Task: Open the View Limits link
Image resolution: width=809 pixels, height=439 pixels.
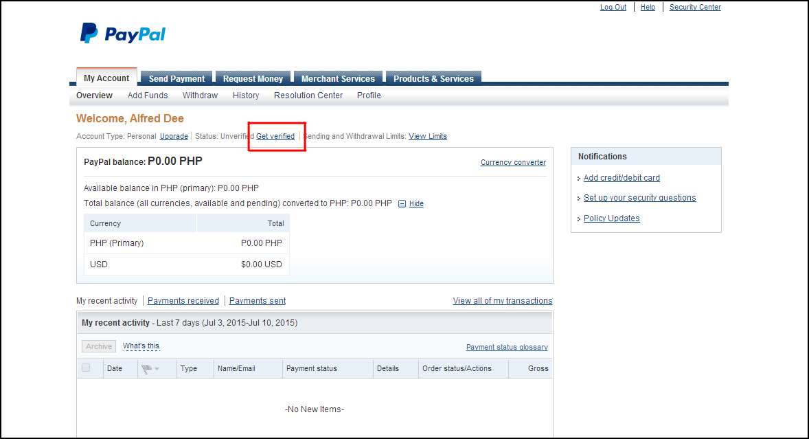Action: pos(428,136)
